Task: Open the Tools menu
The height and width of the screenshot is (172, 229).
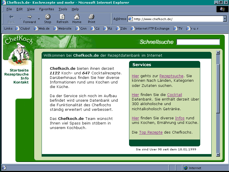Action: coord(63,9)
